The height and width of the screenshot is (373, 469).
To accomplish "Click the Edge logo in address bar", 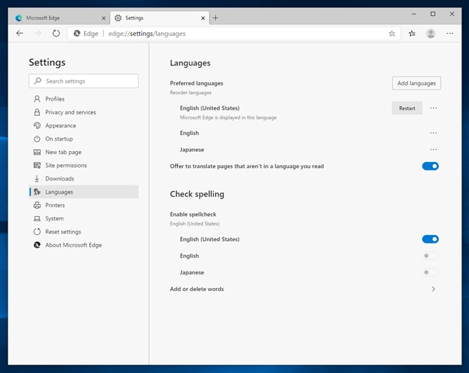I will (x=77, y=34).
